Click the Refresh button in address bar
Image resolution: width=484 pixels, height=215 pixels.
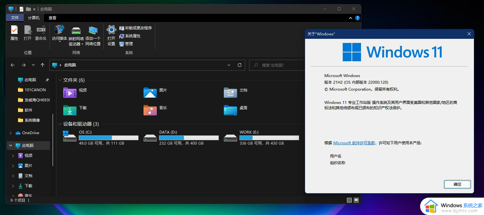[x=240, y=65]
